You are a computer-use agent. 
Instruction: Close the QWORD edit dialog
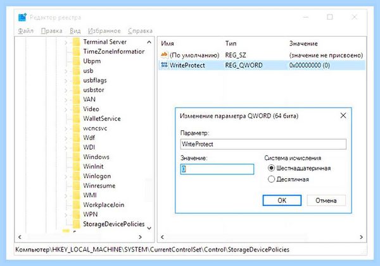[x=343, y=116]
